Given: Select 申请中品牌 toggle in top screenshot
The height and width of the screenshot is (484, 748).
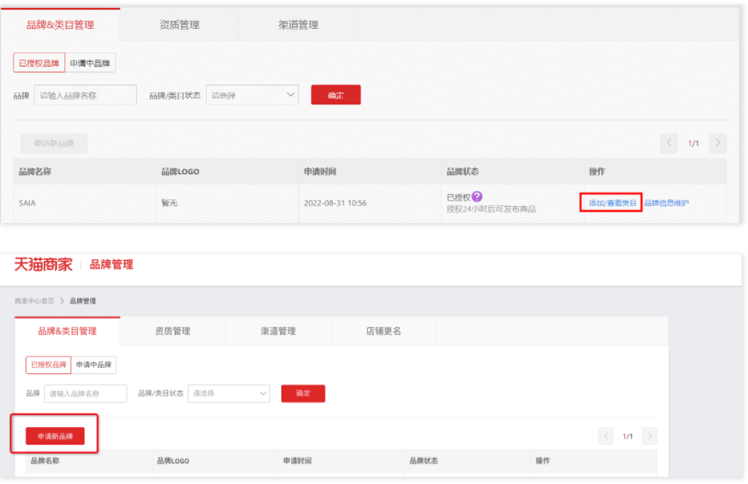Looking at the screenshot, I should (x=90, y=63).
